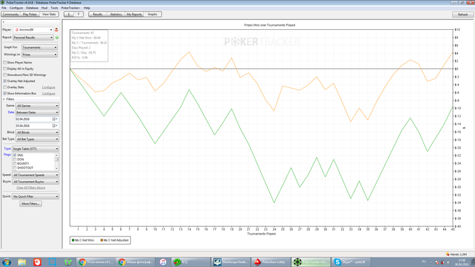Click the Community button

[11, 14]
